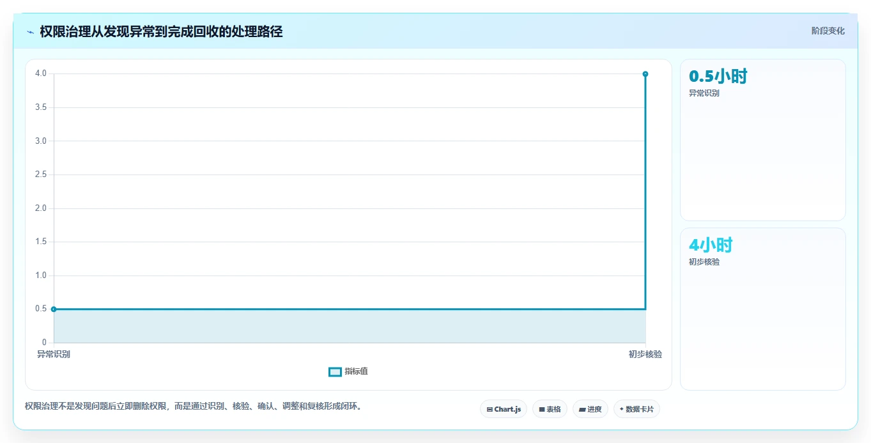Click the 阶段变化 label in header
This screenshot has width=871, height=443.
click(x=828, y=31)
